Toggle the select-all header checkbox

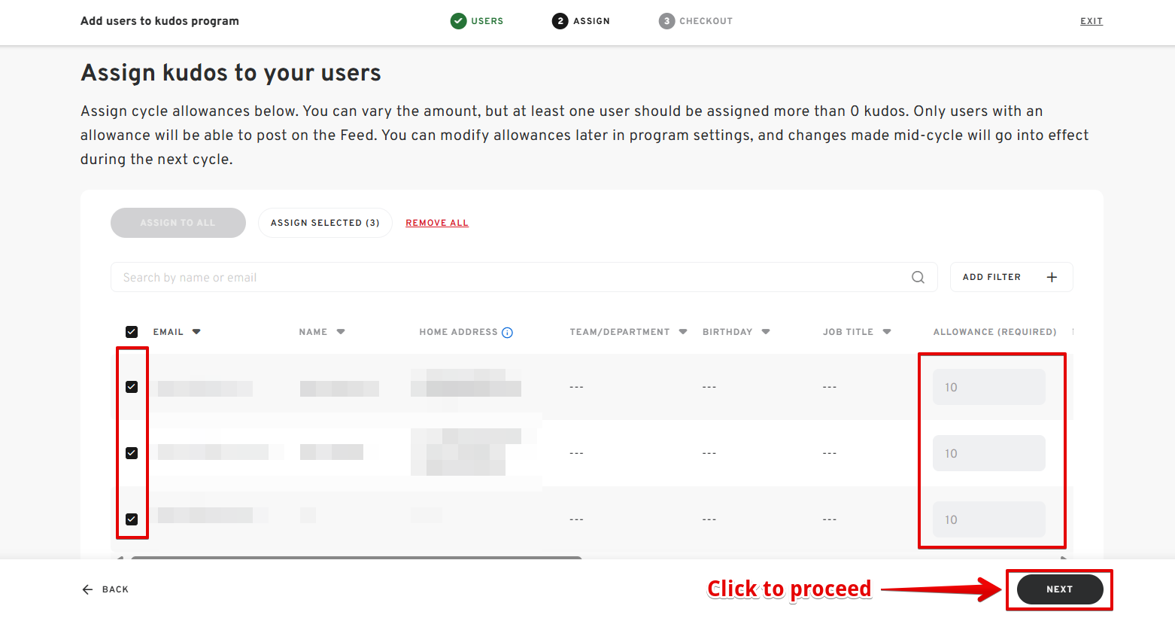pos(132,332)
